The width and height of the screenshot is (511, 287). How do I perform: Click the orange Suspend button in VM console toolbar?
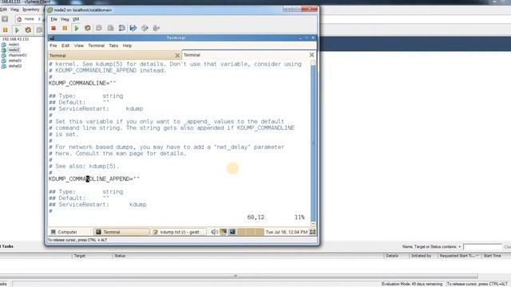[x=65, y=29]
